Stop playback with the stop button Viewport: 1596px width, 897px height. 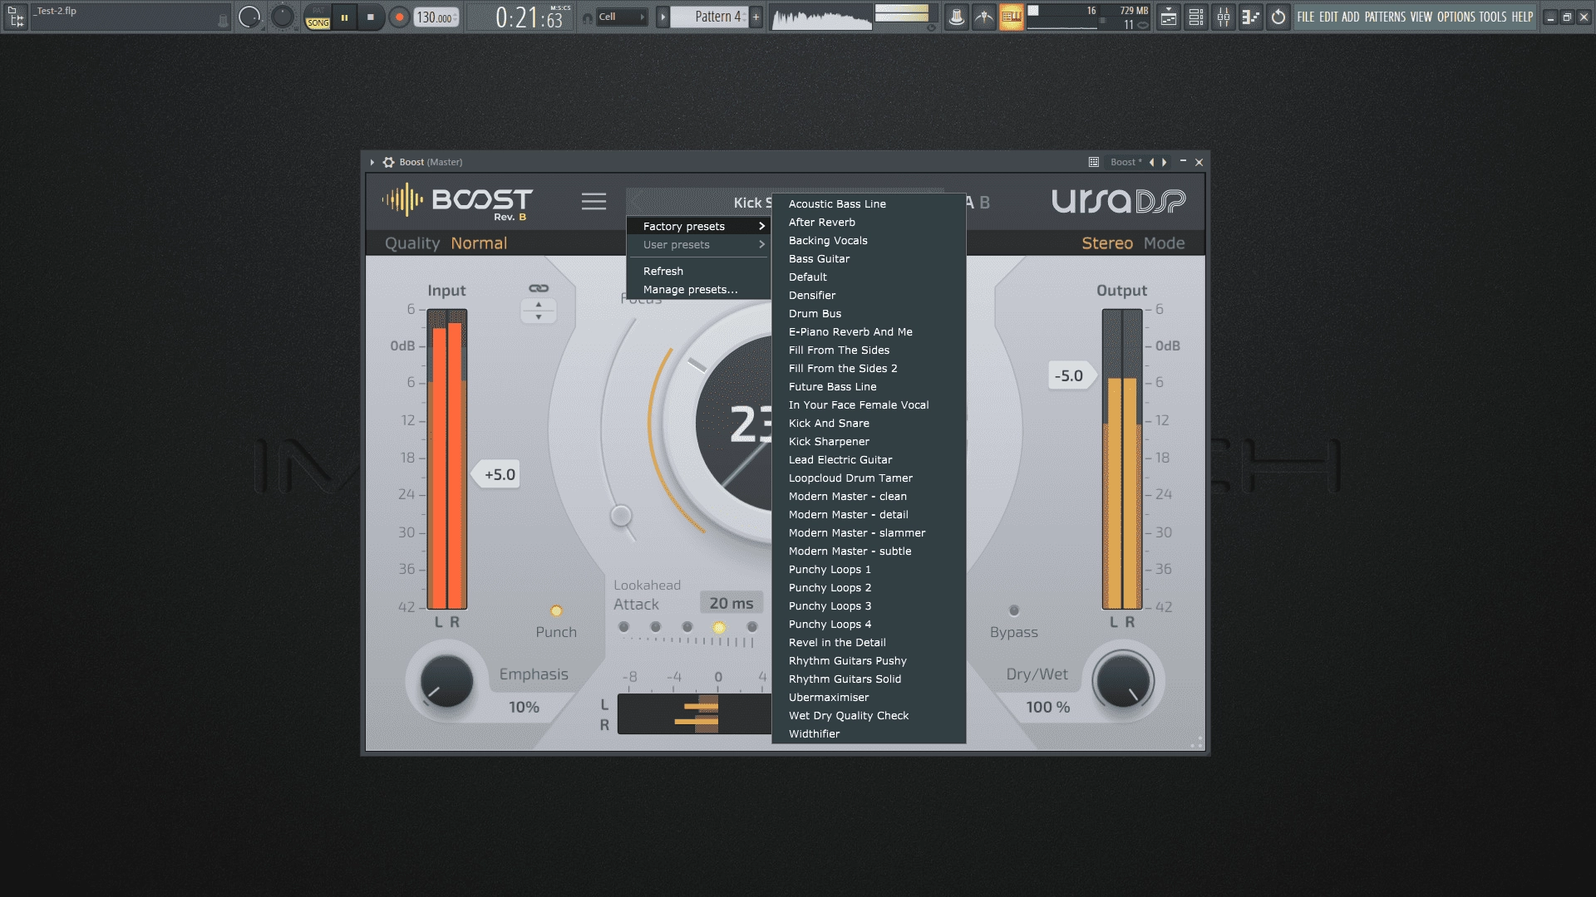[371, 17]
